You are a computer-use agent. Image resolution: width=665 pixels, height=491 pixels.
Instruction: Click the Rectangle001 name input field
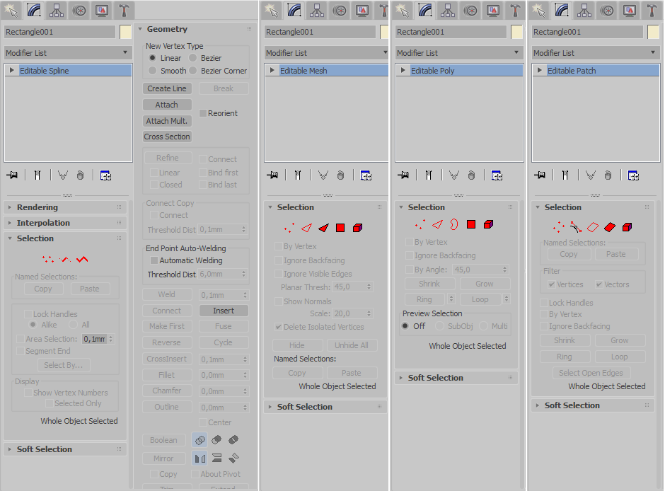pos(60,32)
